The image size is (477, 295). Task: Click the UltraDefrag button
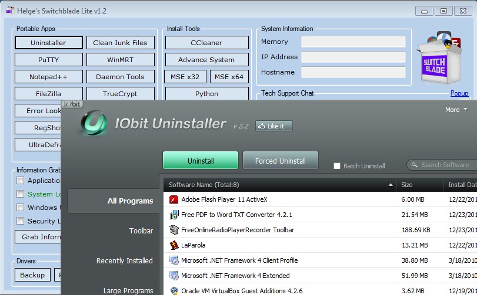point(38,145)
